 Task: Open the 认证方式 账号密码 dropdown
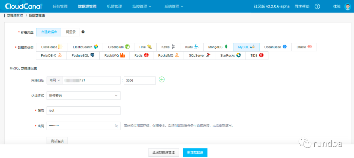point(84,96)
